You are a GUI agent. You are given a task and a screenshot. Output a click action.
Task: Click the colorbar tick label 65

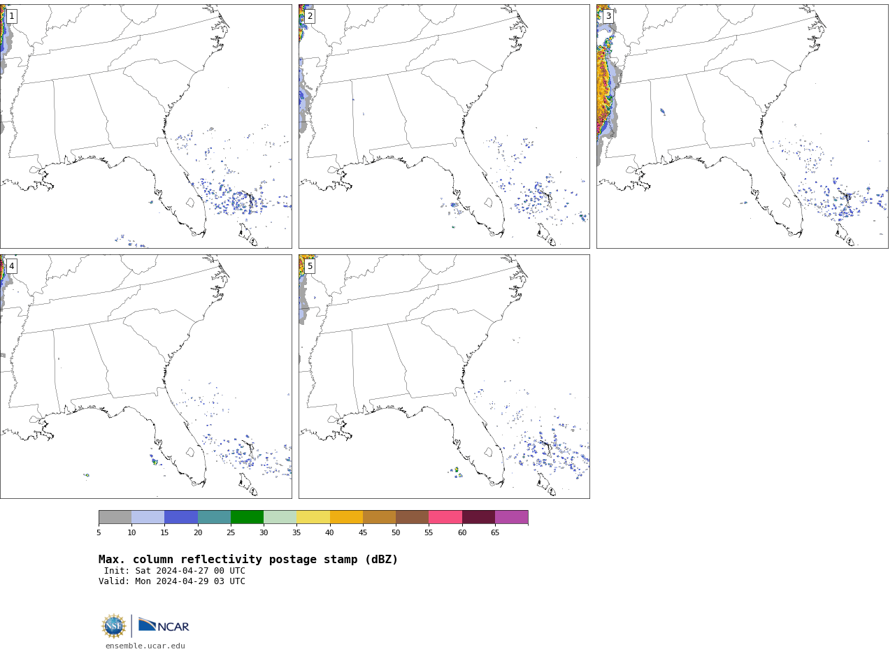[495, 533]
